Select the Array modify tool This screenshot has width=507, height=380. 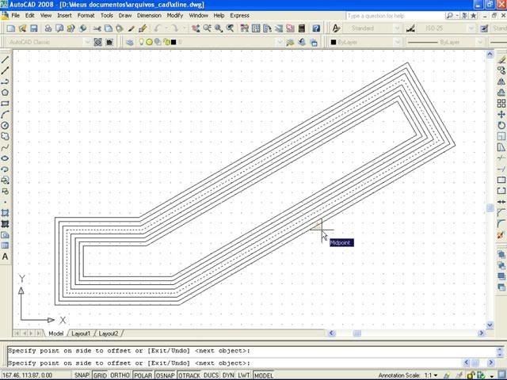501,104
